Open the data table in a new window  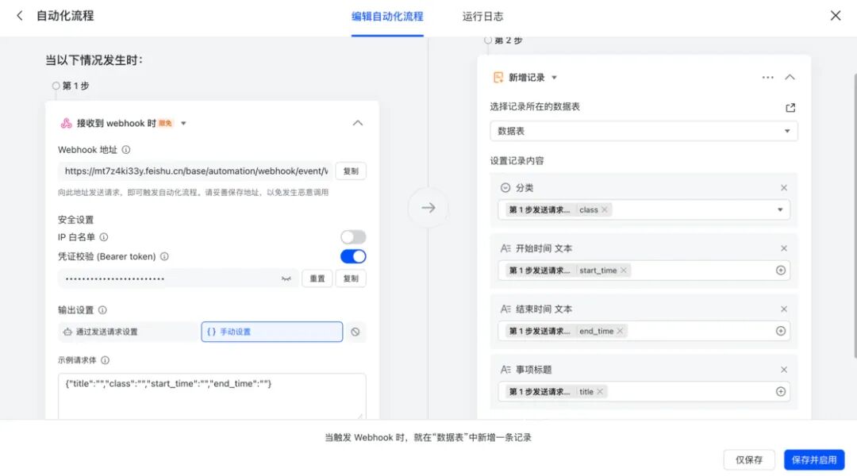790,108
